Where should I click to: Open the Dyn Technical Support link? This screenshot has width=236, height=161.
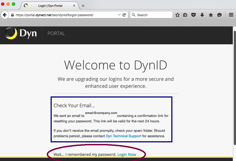[x=124, y=136]
